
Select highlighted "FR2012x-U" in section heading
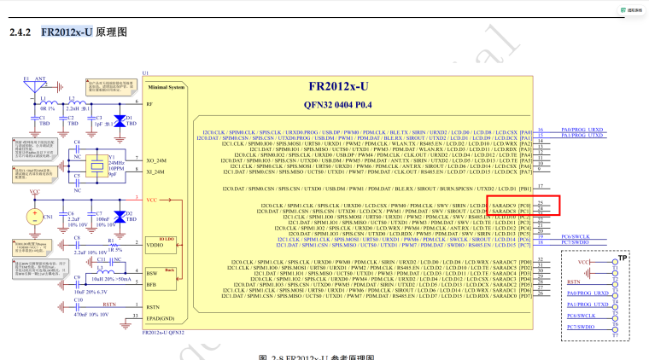67,32
